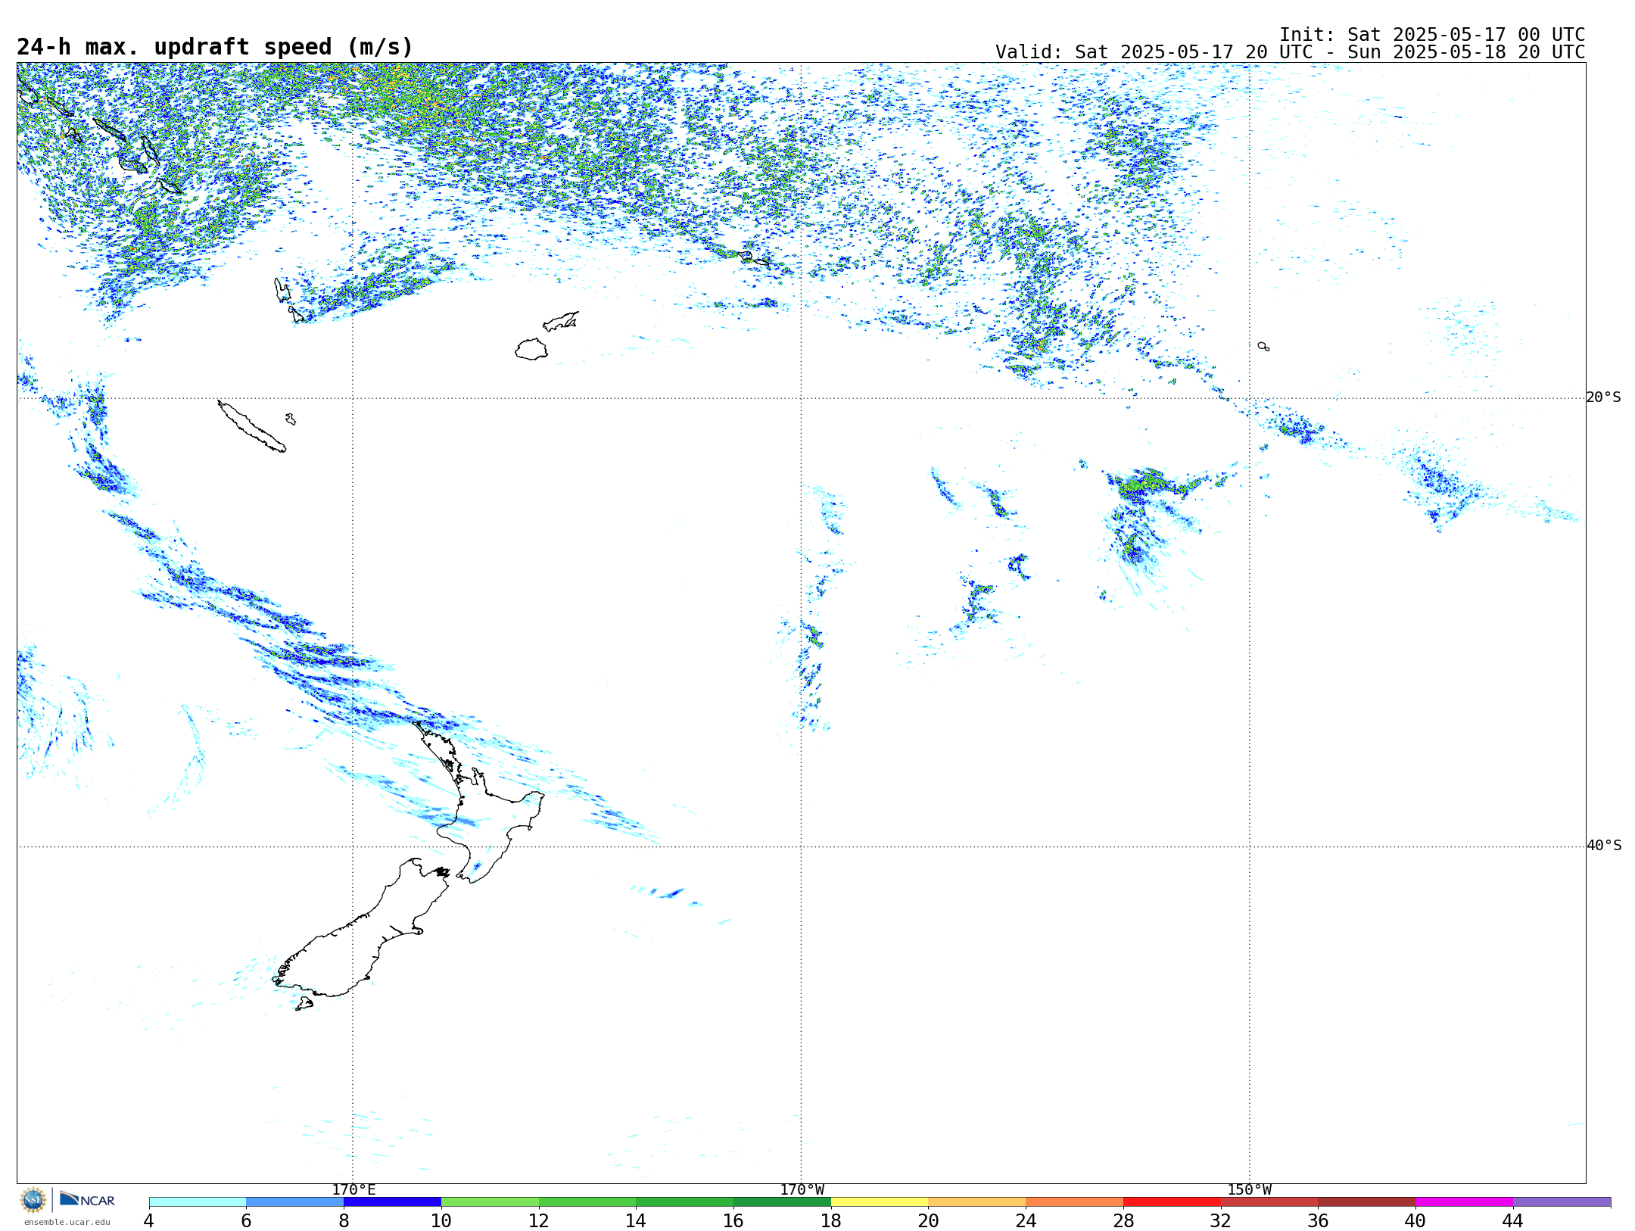This screenshot has height=1231, width=1635.
Task: Pick the muted red 32–36 colorbar swatch
Action: [1269, 1202]
